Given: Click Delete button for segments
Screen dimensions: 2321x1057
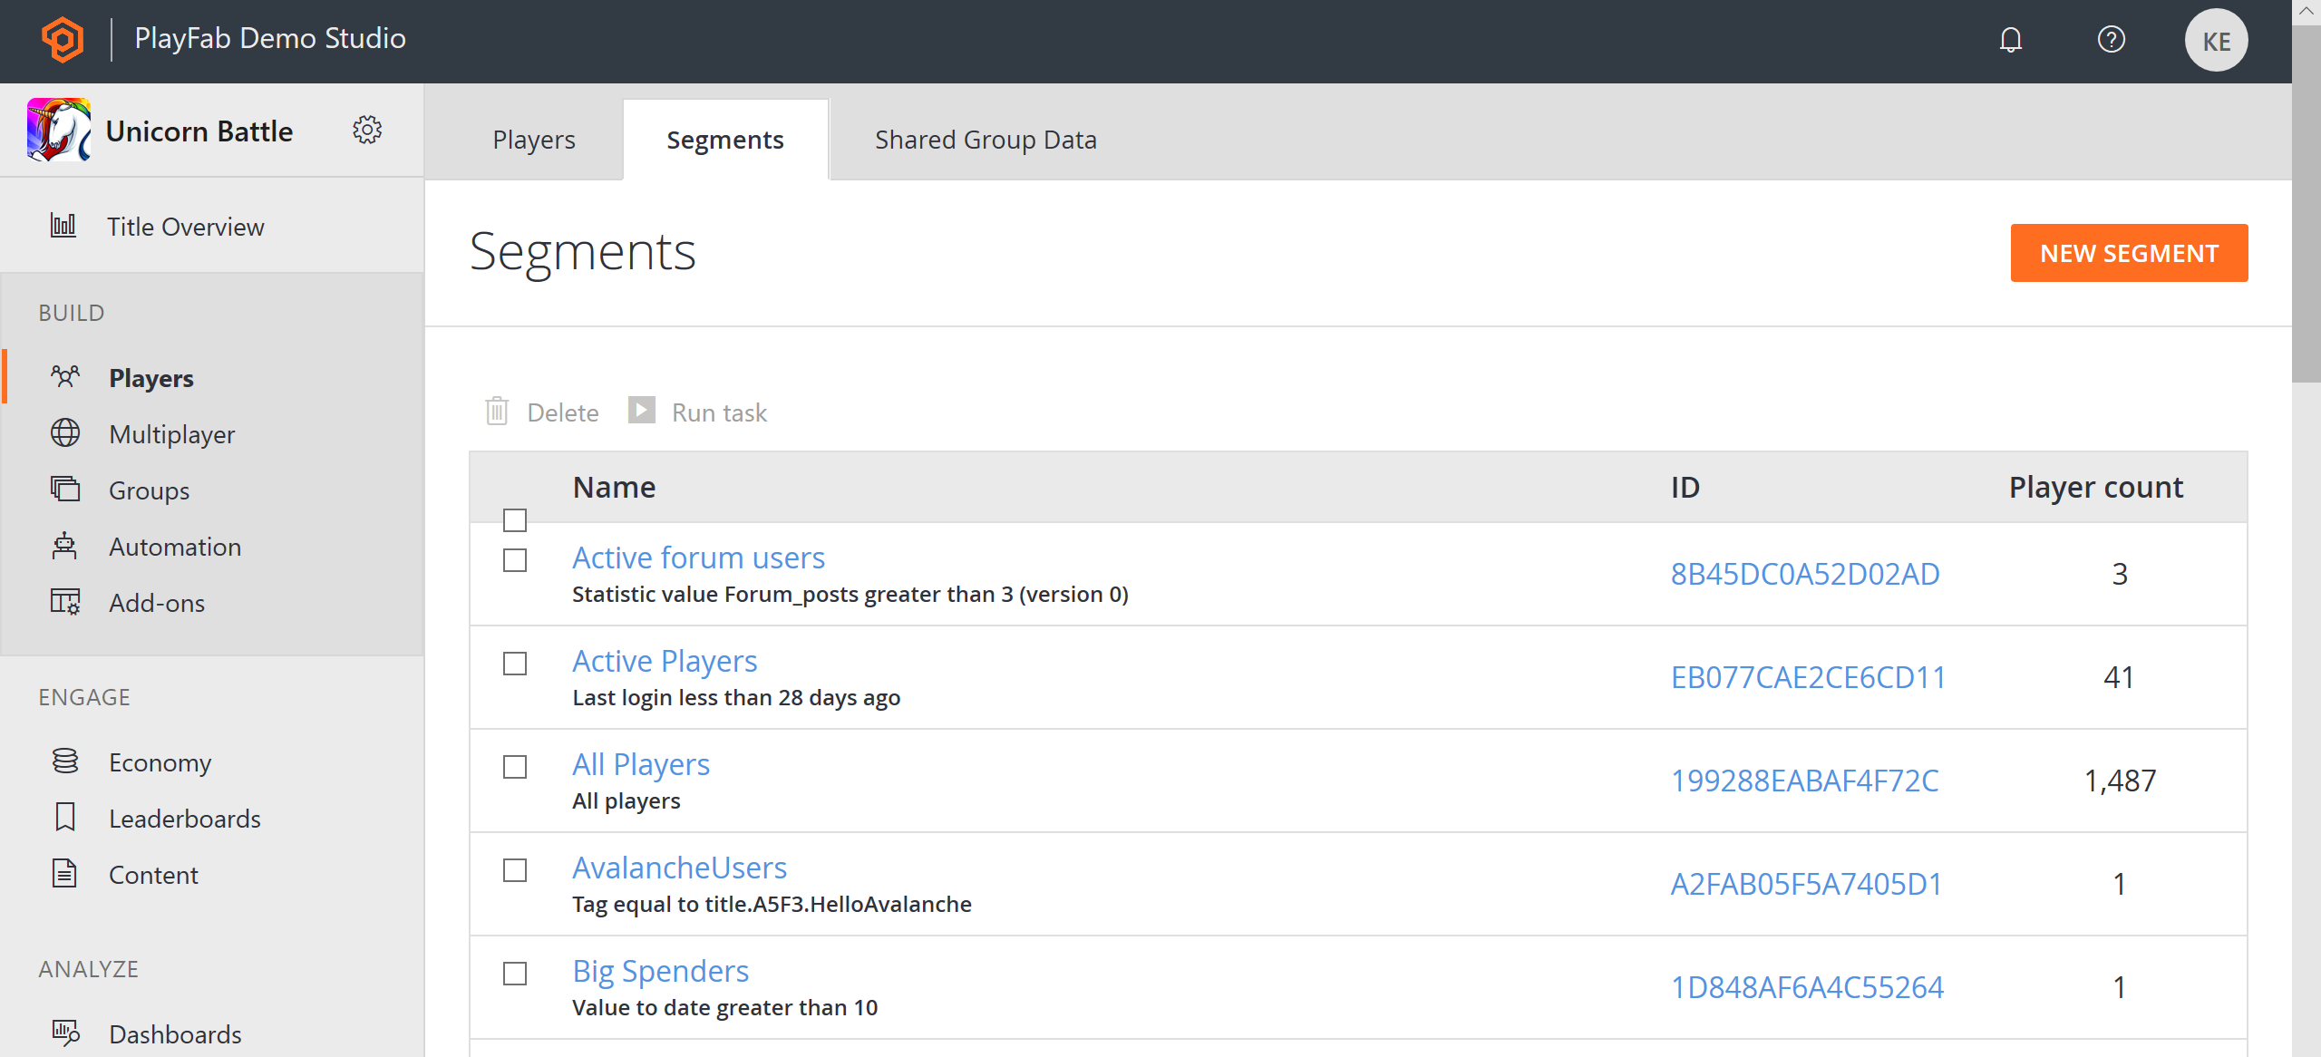Looking at the screenshot, I should tap(545, 413).
